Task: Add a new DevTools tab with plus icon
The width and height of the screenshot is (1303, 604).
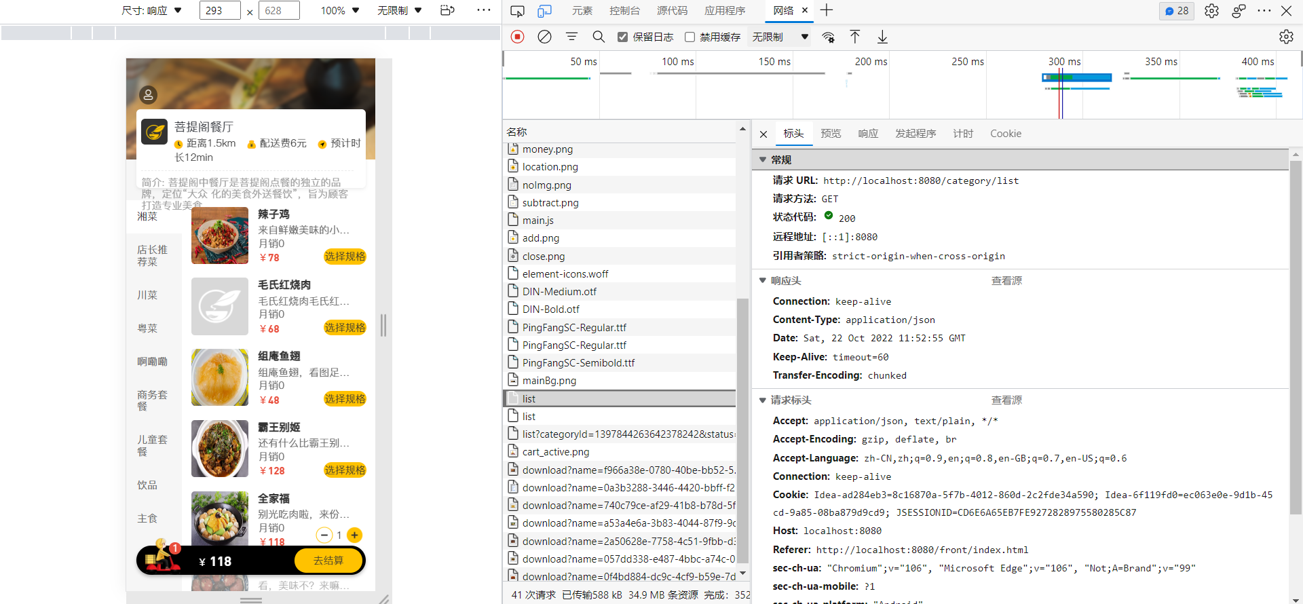Action: tap(827, 10)
